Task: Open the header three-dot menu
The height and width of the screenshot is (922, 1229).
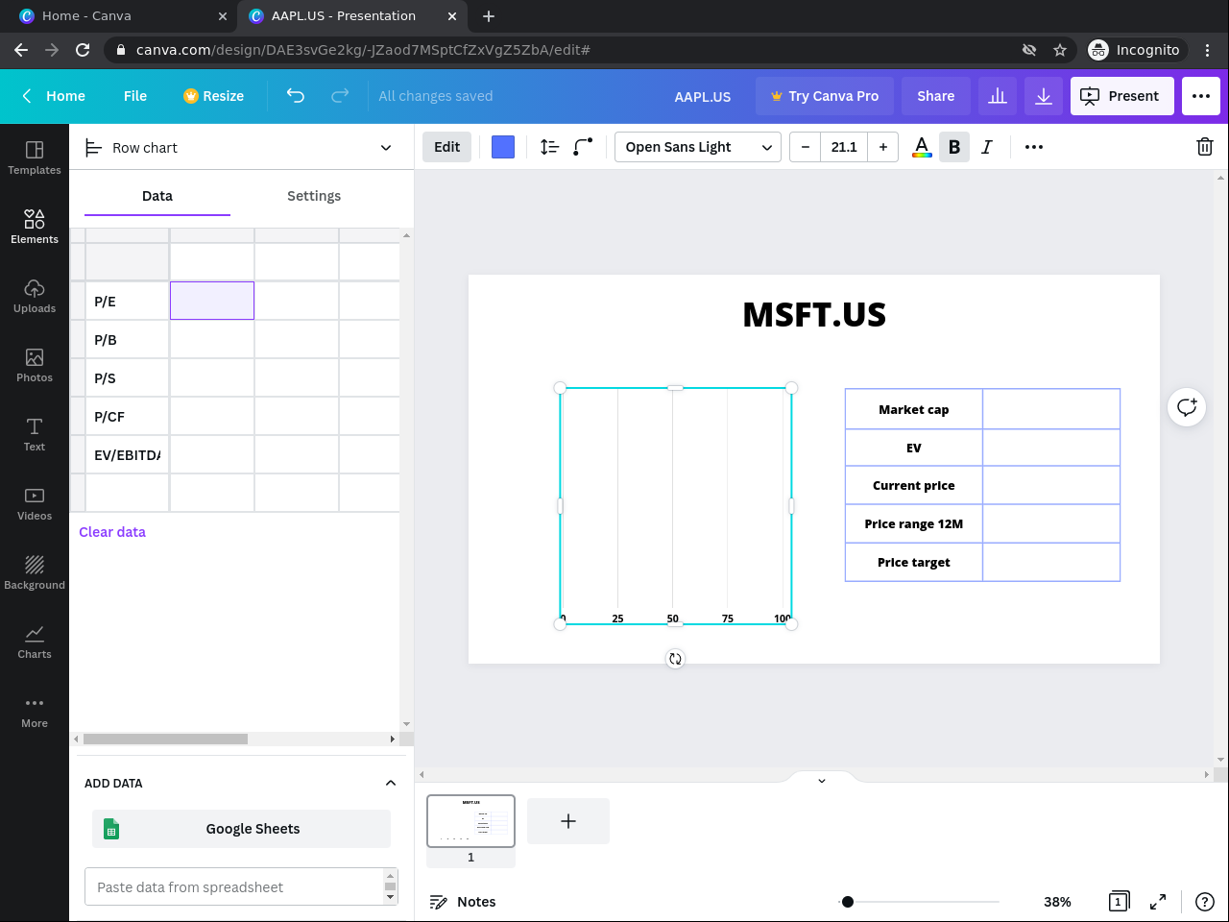Action: tap(1201, 96)
